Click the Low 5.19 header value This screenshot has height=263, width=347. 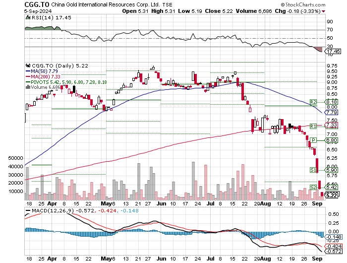190,11
